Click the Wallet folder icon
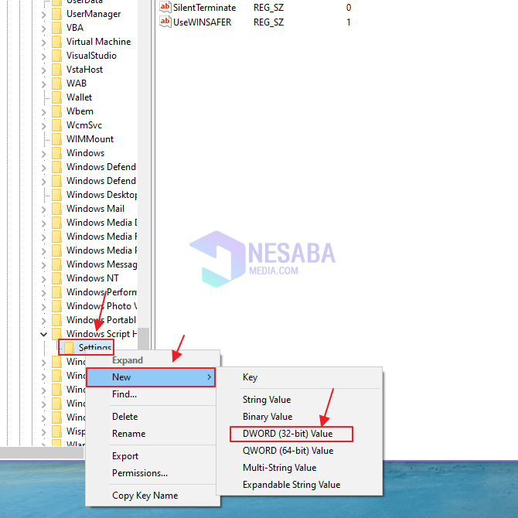The height and width of the screenshot is (518, 518). pyautogui.click(x=56, y=97)
